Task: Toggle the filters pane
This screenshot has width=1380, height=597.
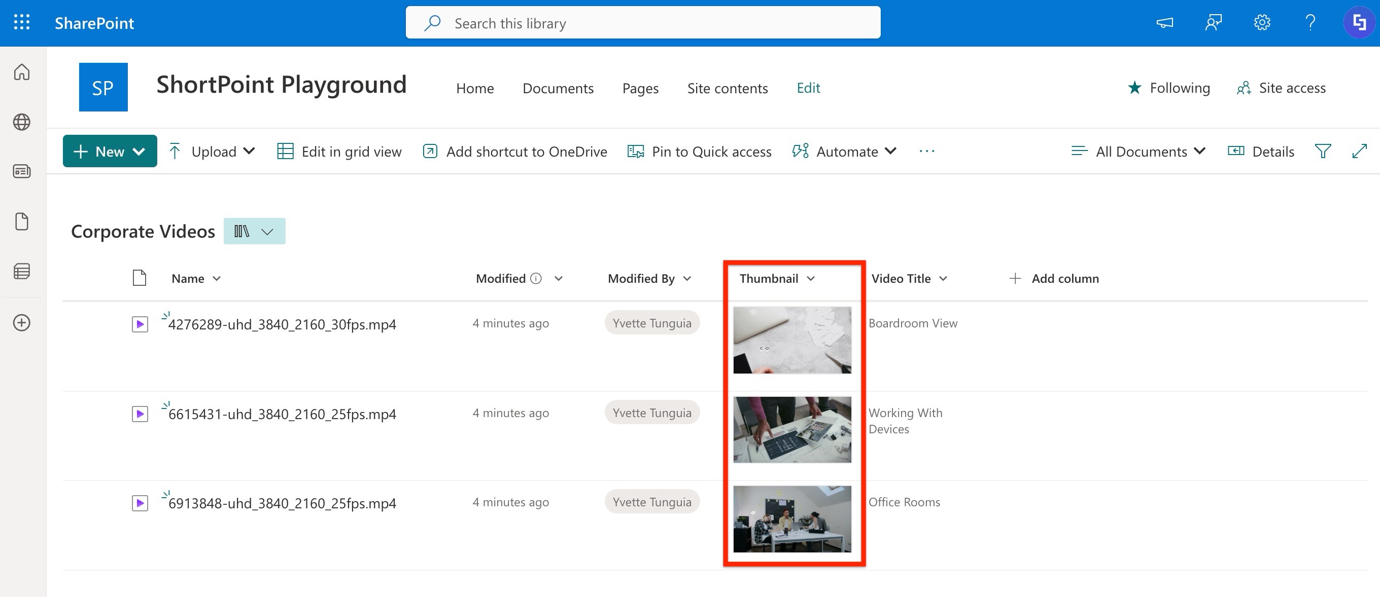Action: [1323, 151]
